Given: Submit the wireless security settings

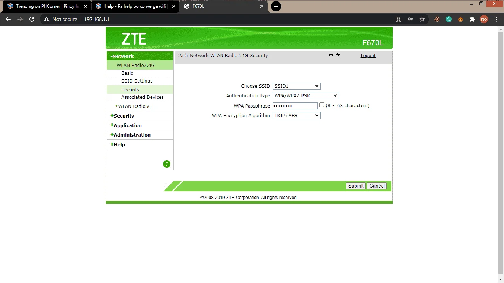Looking at the screenshot, I should pos(356,186).
